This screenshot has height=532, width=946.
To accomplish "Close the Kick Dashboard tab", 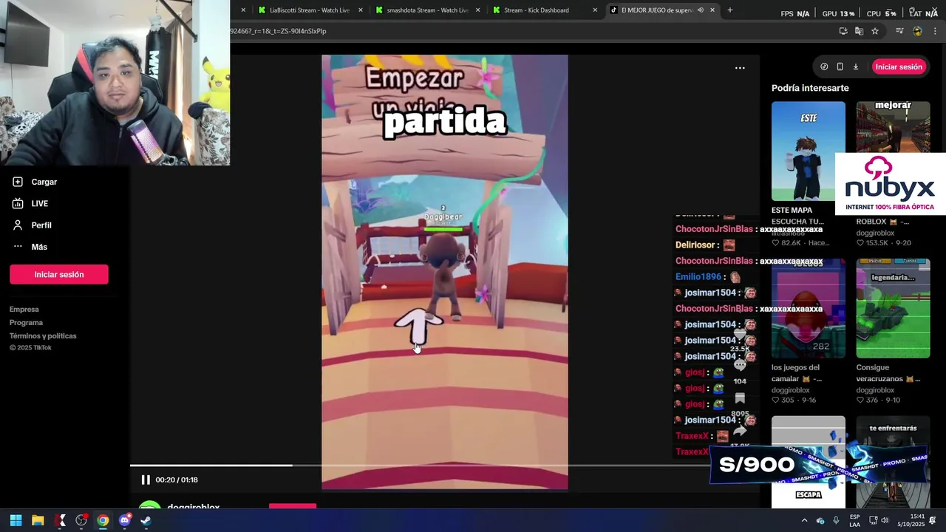I will click(x=595, y=10).
